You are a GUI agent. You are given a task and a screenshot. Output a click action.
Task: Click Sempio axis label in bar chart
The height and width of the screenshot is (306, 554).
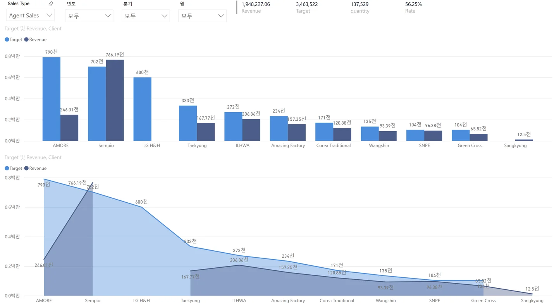tap(106, 145)
